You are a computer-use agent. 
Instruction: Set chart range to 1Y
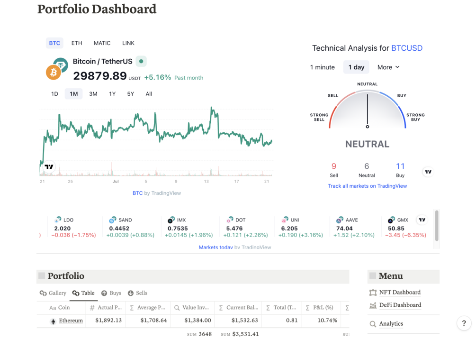[112, 94]
